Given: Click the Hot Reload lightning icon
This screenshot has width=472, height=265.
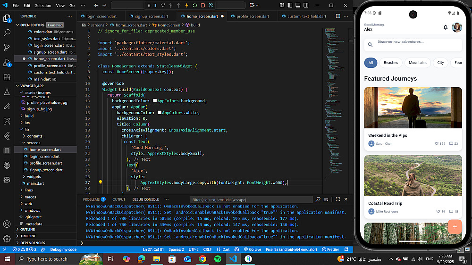Looking at the screenshot, I should 186,6.
